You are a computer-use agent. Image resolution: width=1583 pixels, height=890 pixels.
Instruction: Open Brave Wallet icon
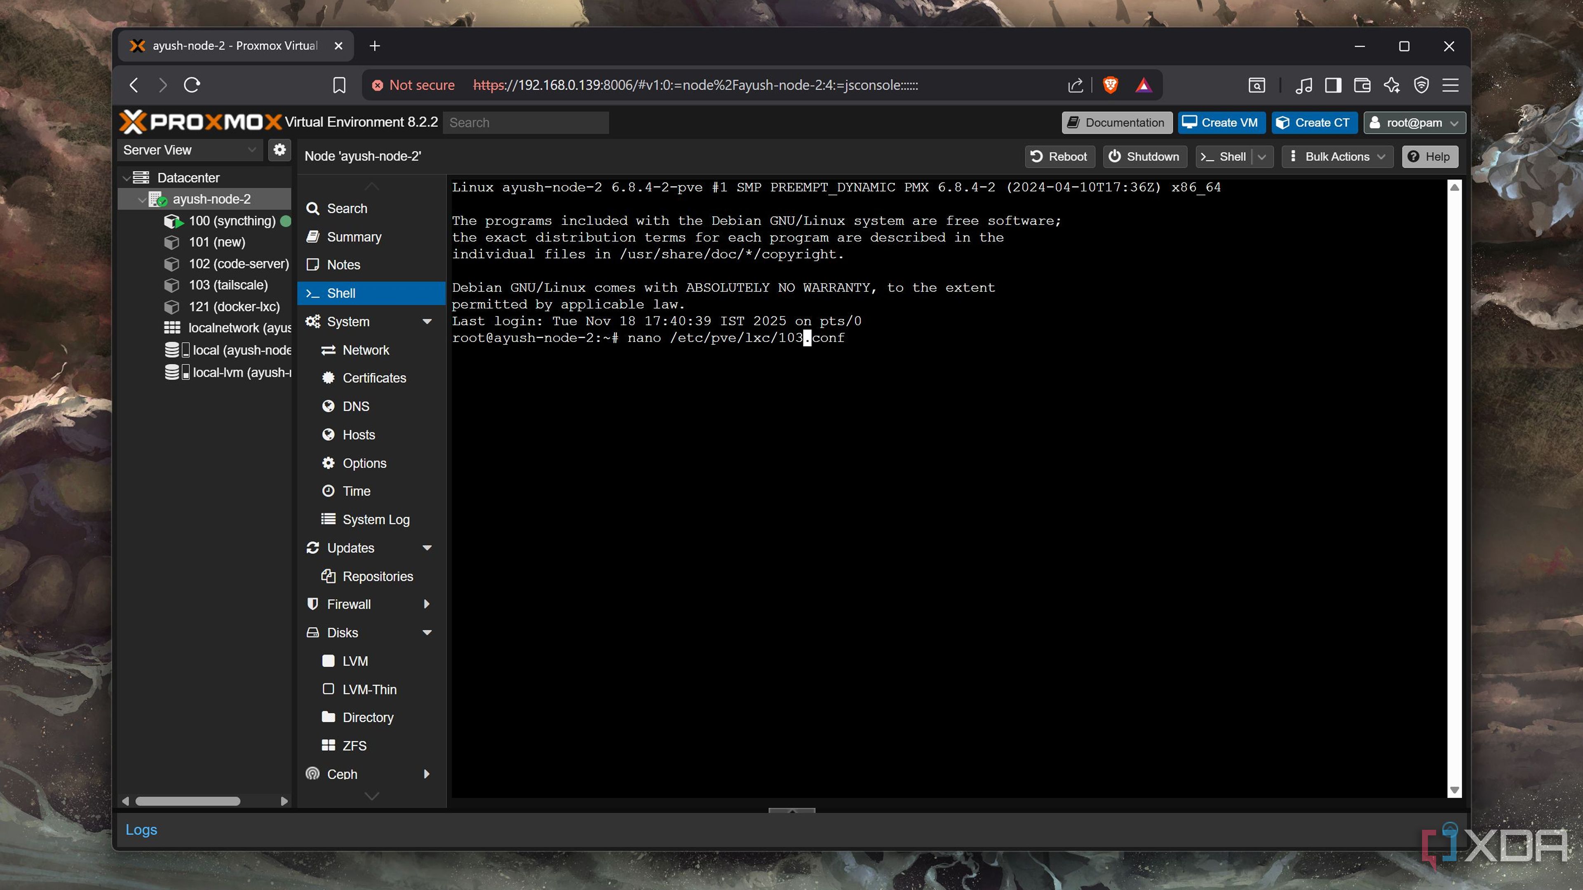(1362, 85)
